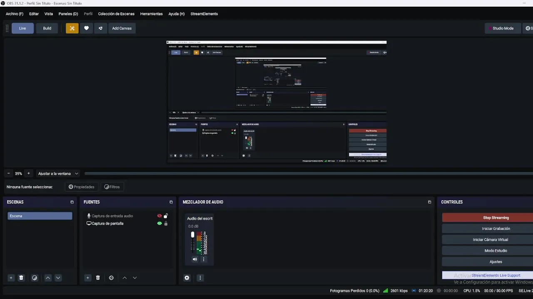This screenshot has height=299, width=533.
Task: Hide the Captura de pantalla source
Action: (159, 223)
